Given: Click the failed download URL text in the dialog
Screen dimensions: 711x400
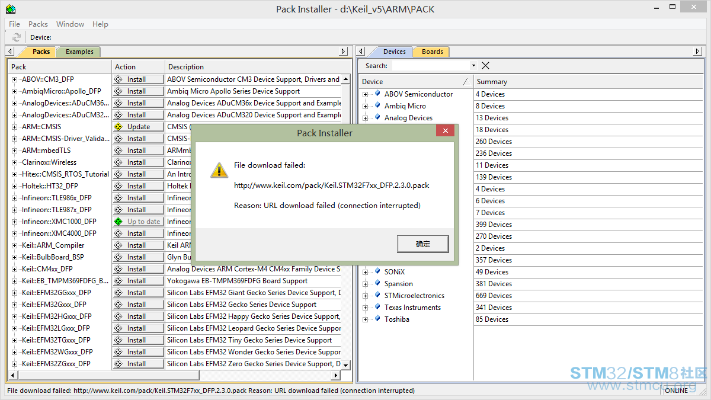Looking at the screenshot, I should [x=331, y=185].
